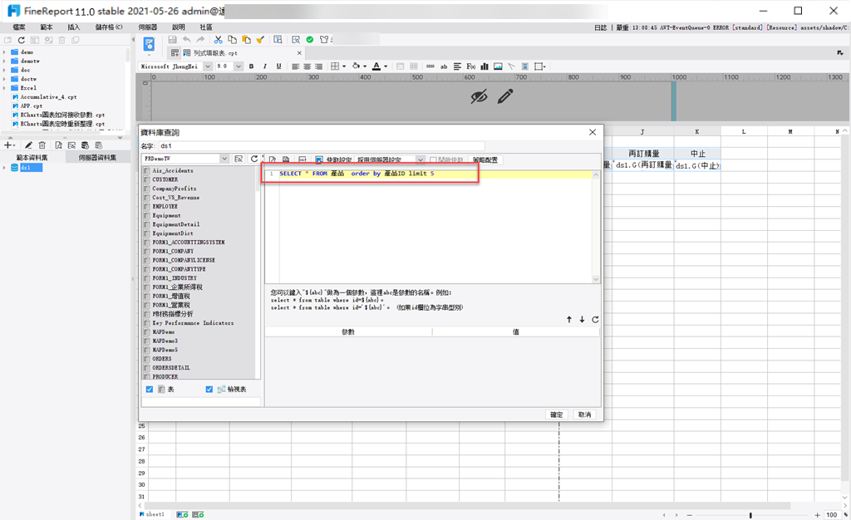Screen dimensions: 851x520
Task: Toggle the 檢視表 checkbox
Action: (x=209, y=390)
